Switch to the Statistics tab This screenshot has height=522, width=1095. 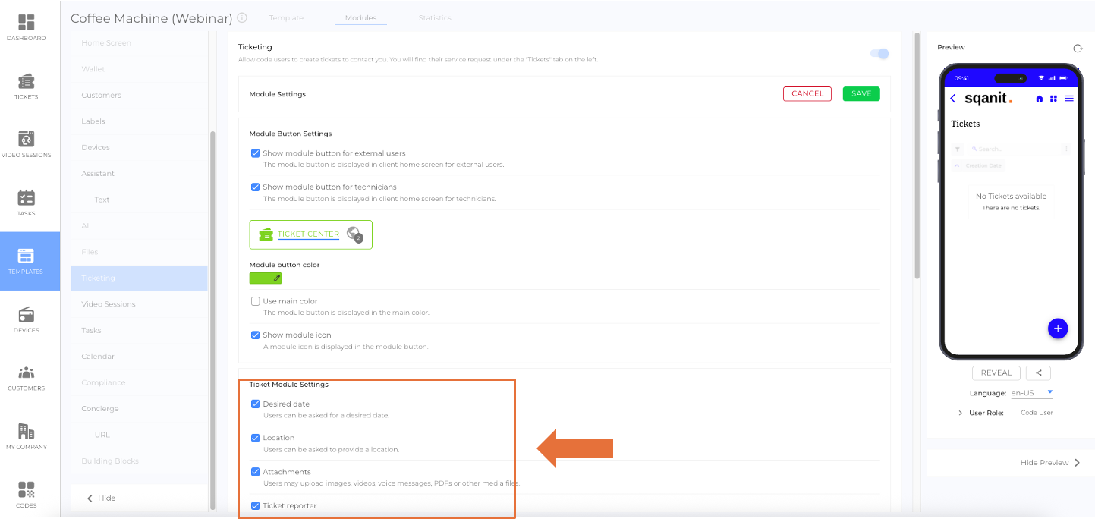tap(434, 18)
